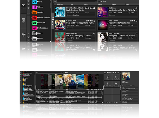
Task: Expand the Cloud Lists folder tree node
Action: click(31, 23)
